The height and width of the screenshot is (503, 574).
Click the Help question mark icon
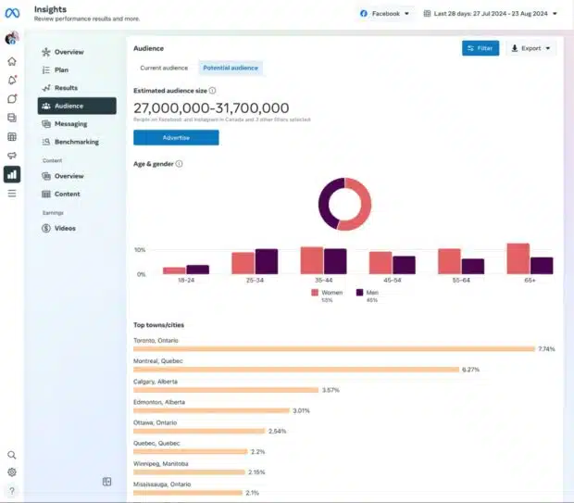[x=12, y=490]
